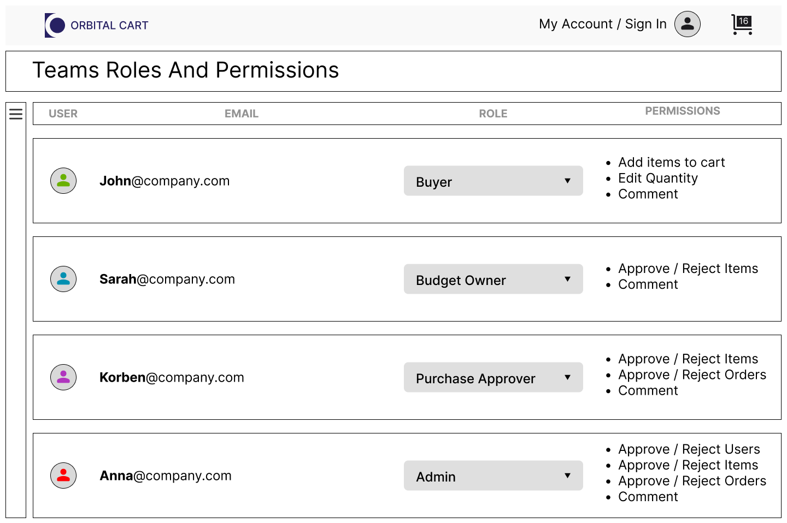Expand the Purchase Approver role dropdown

point(493,377)
